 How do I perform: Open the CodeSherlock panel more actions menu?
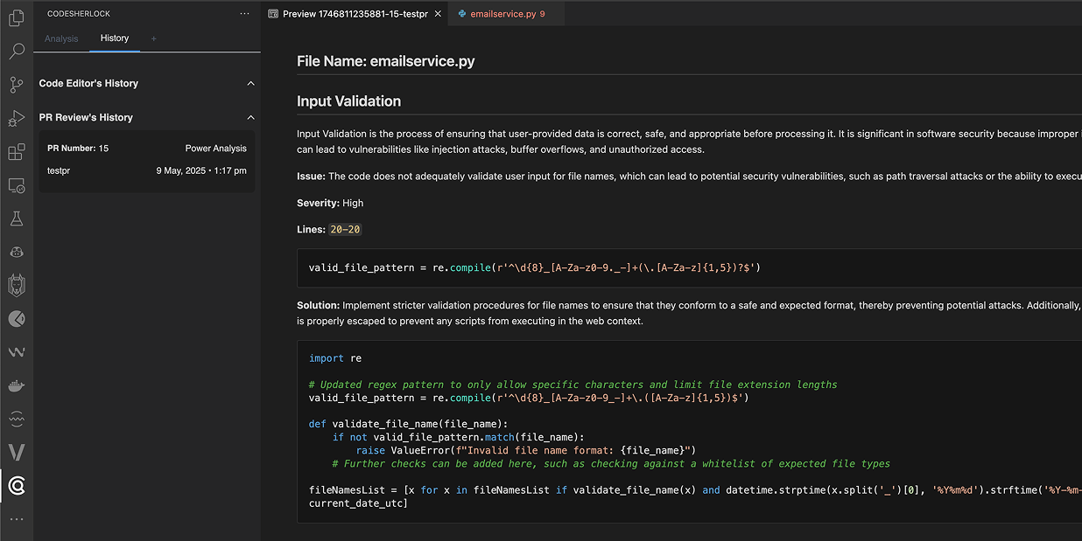[245, 13]
